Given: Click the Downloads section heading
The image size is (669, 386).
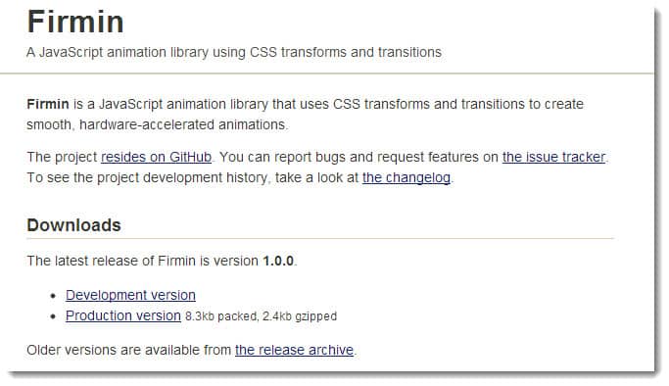Looking at the screenshot, I should [73, 225].
